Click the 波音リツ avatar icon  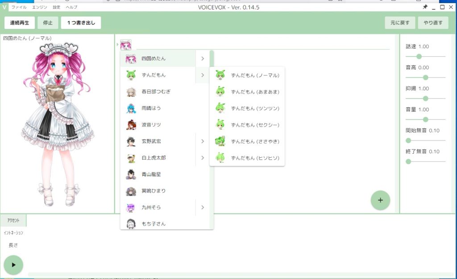[131, 125]
